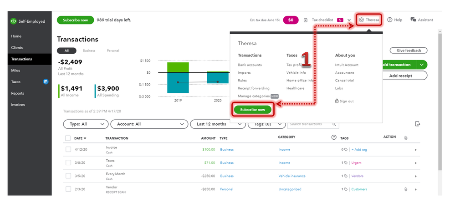
Task: Expand the Add transaction arrow dropdown
Action: pos(422,65)
